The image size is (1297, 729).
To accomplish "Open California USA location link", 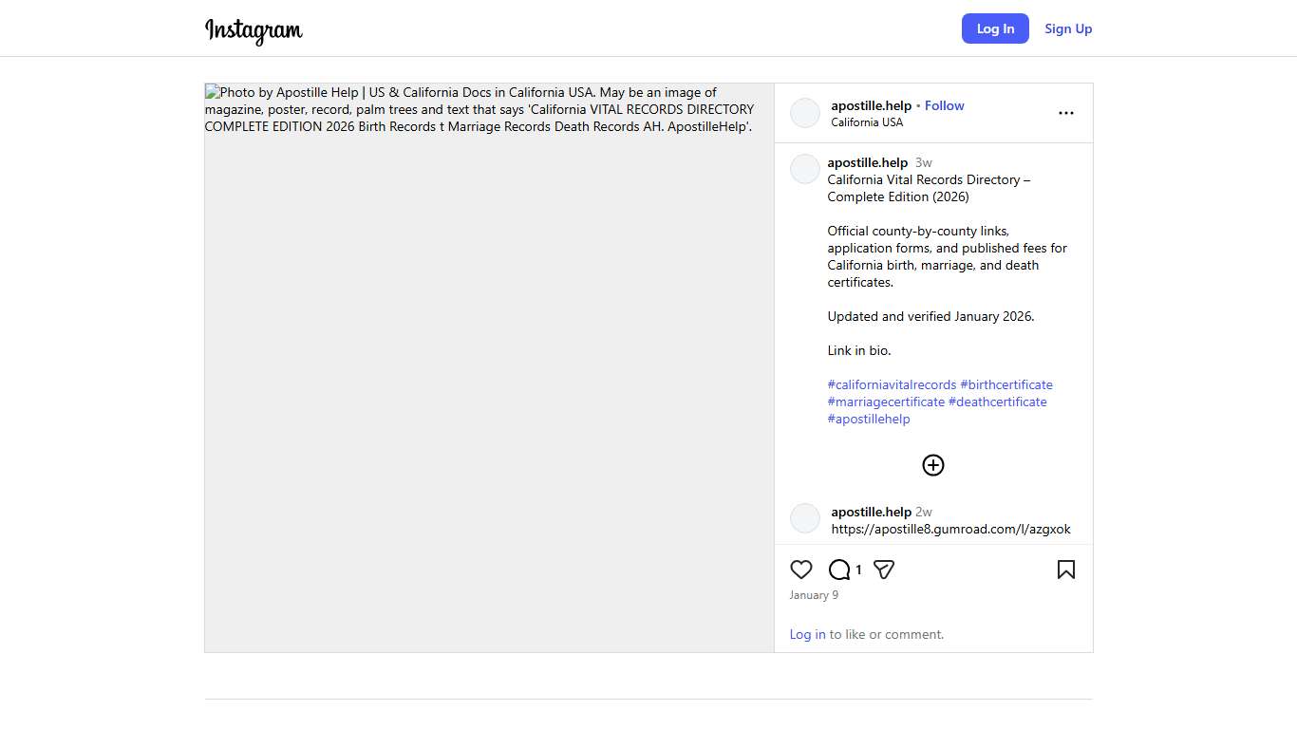I will [867, 122].
